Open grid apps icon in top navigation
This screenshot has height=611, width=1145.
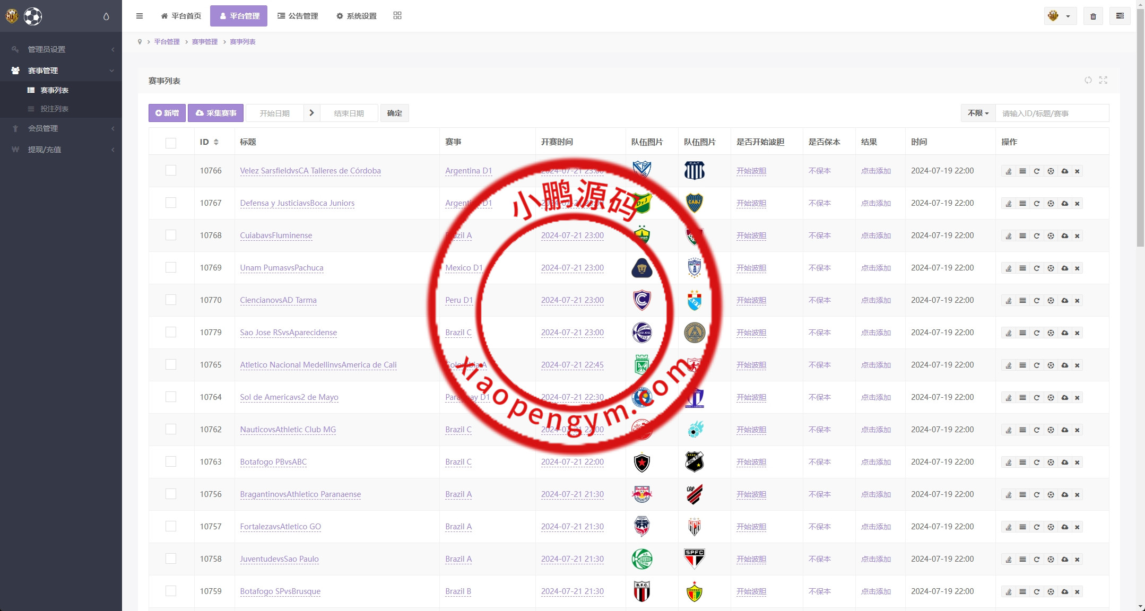pyautogui.click(x=397, y=16)
